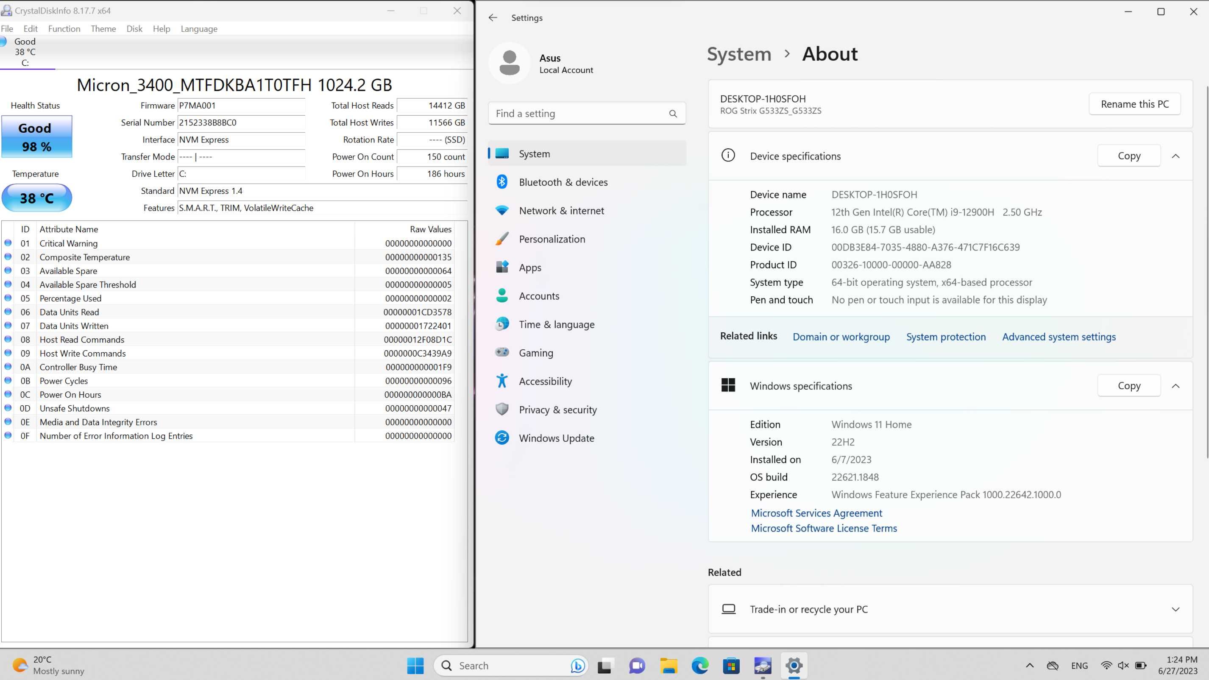Copy the Windows specifications

coord(1129,386)
